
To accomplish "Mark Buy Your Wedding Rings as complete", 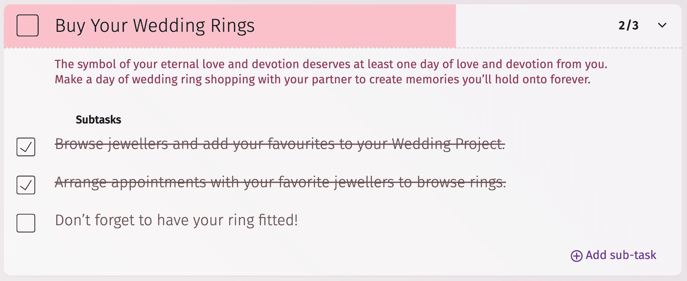I will 28,25.
